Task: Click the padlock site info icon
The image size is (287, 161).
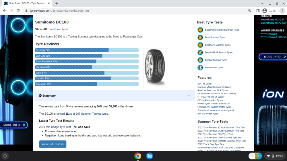Action: [x=26, y=11]
